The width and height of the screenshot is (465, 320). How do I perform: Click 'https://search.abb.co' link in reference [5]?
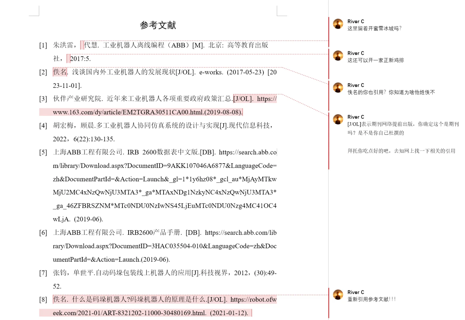click(248, 152)
